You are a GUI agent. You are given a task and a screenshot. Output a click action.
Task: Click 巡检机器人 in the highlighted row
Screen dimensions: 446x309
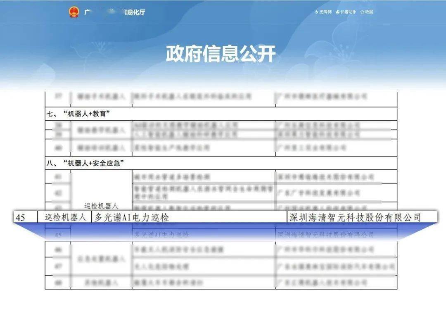click(65, 217)
